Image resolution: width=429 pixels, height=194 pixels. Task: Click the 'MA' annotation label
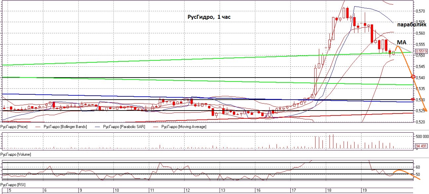[x=402, y=43]
